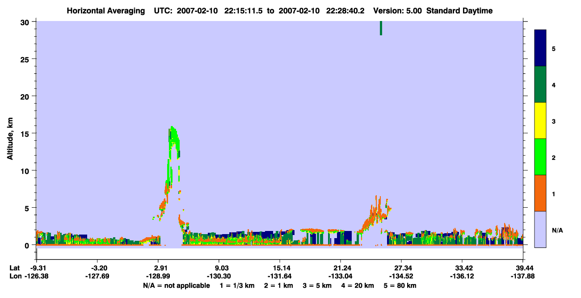
Task: Click the y-axis tick label 20
Action: [x=26, y=97]
